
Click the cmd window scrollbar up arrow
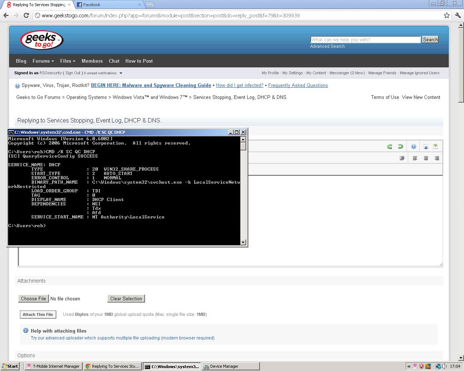point(243,139)
